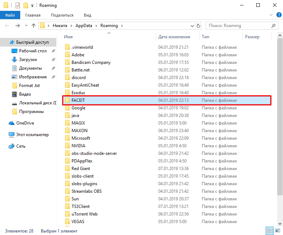Image resolution: width=283 pixels, height=235 pixels.
Task: Switch to large thumbnails view icon
Action: click(x=278, y=231)
